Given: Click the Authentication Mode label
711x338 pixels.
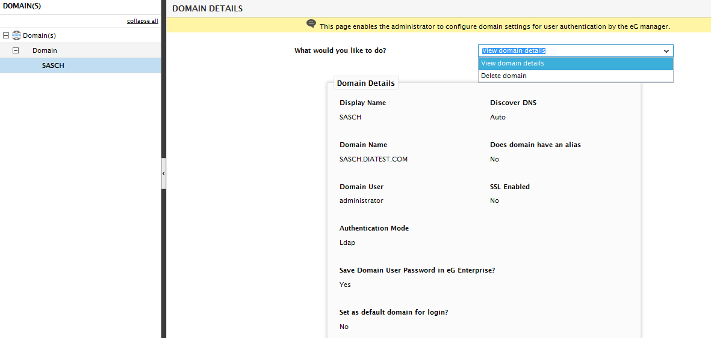Looking at the screenshot, I should (x=374, y=228).
